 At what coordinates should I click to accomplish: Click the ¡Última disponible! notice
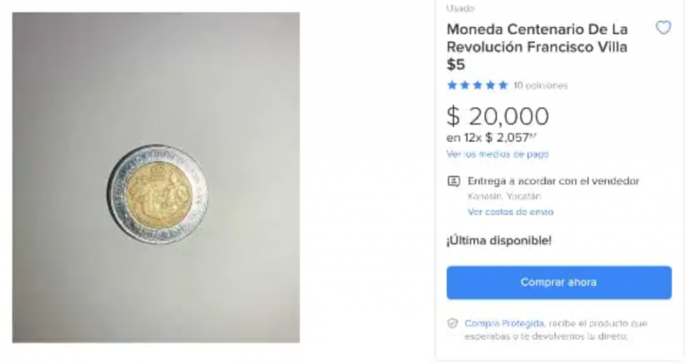click(499, 240)
